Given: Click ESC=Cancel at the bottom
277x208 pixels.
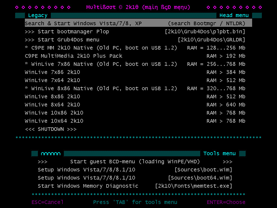Looking at the screenshot, I should click(x=47, y=202).
